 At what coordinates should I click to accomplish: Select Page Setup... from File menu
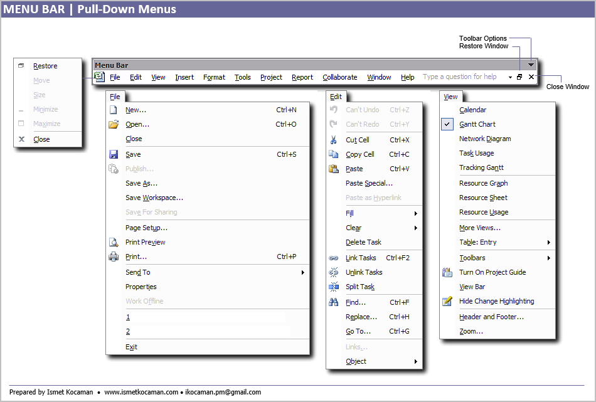[146, 228]
